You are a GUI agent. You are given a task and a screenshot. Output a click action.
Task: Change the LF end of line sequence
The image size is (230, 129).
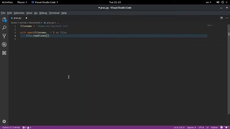(207, 128)
